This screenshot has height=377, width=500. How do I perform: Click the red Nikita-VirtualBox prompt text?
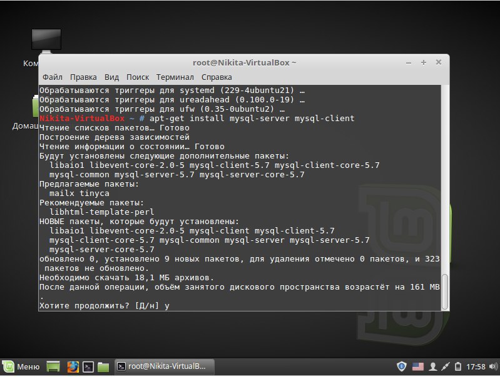tap(82, 119)
